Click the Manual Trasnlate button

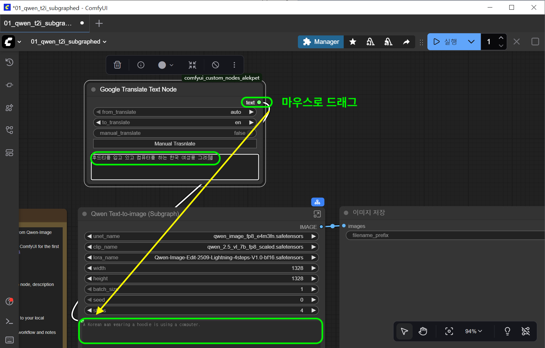click(x=175, y=144)
